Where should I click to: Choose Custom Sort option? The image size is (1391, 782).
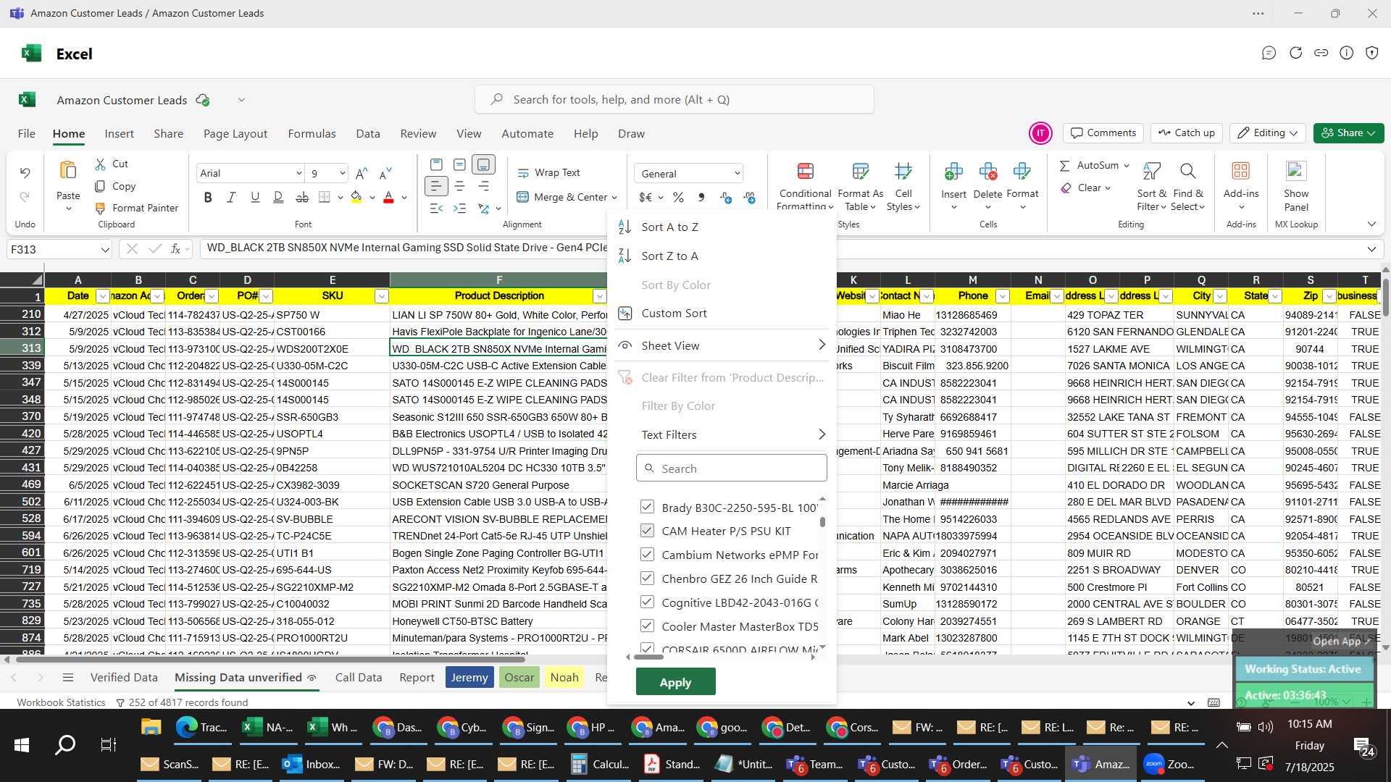click(674, 313)
